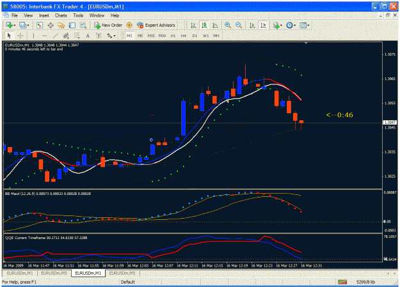
Task: Open the Strategy Tester icon
Action: [x=83, y=25]
